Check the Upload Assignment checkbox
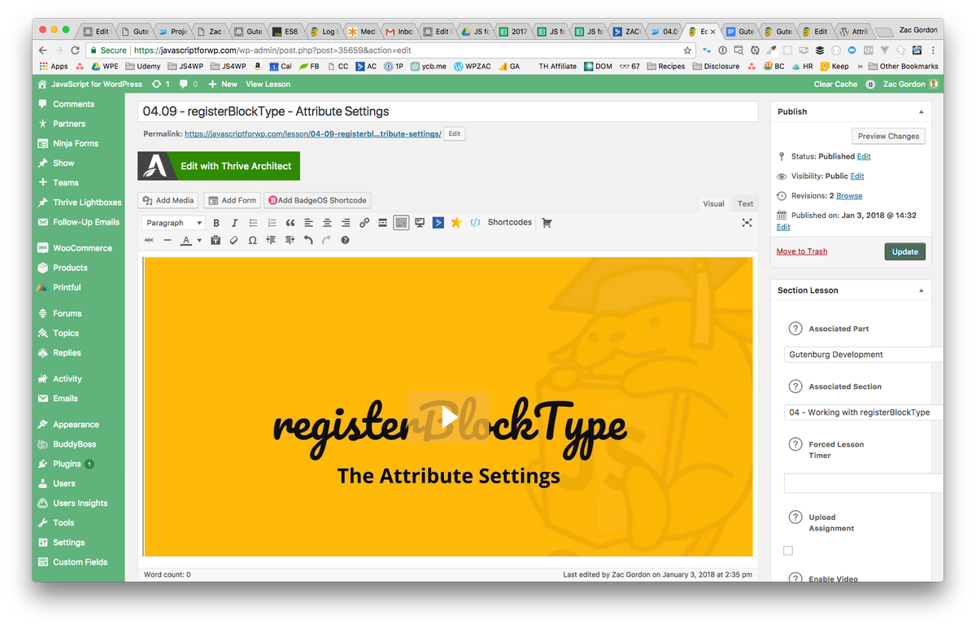This screenshot has width=976, height=628. tap(788, 551)
